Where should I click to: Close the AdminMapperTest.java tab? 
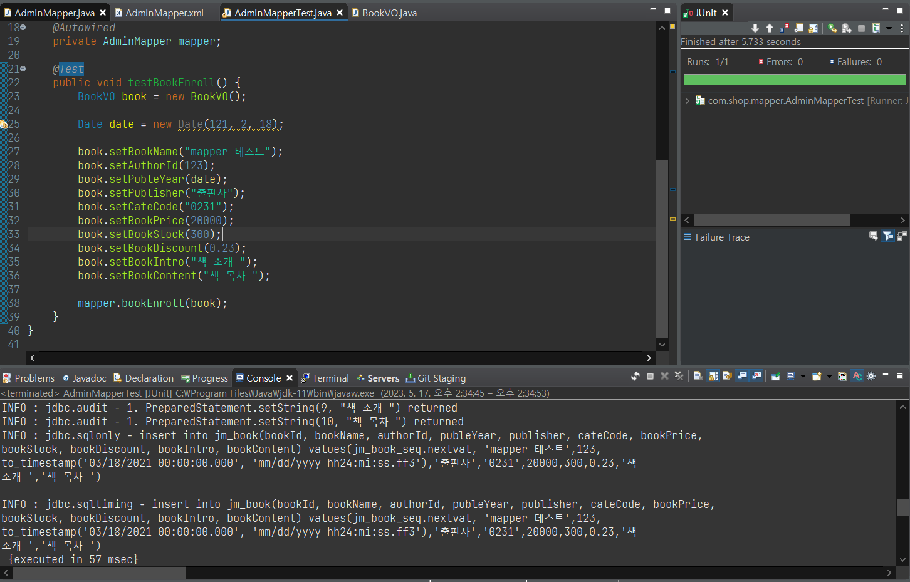click(340, 13)
